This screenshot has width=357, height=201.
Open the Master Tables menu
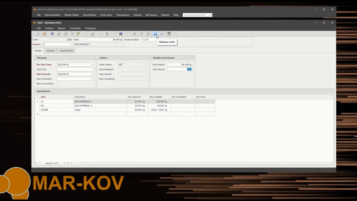tap(71, 15)
